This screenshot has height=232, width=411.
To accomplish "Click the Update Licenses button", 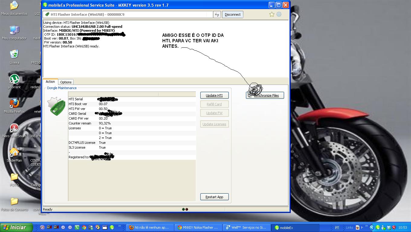I will pyautogui.click(x=214, y=124).
